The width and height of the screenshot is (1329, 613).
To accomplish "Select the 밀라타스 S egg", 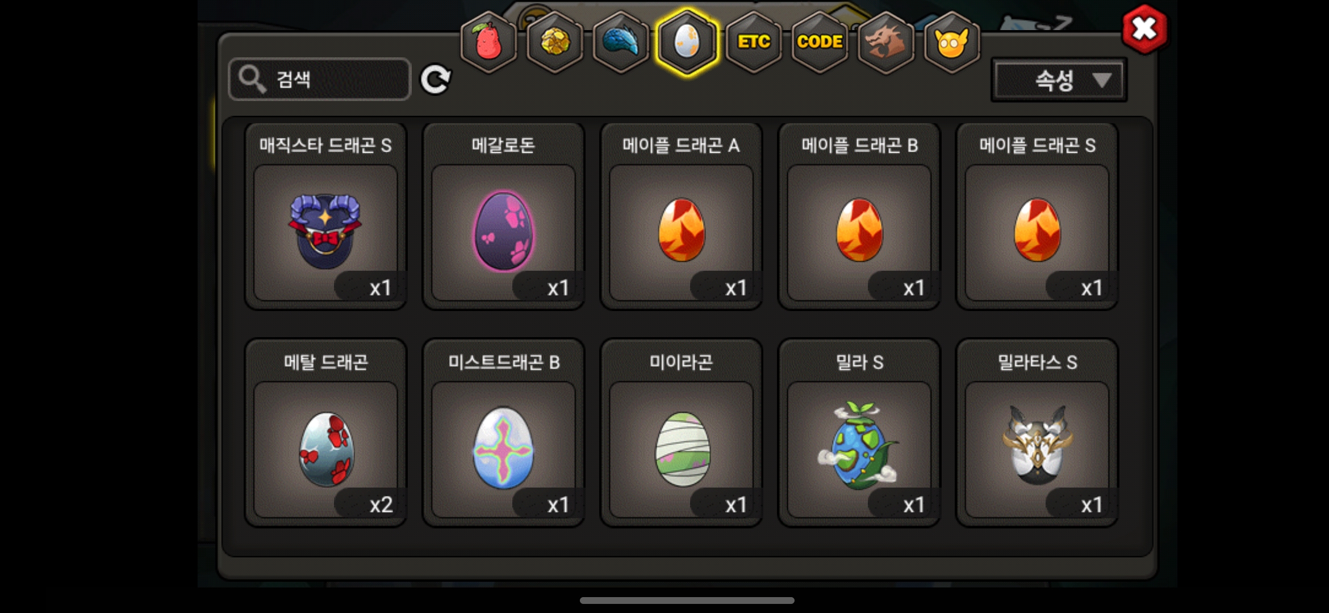I will 1037,433.
